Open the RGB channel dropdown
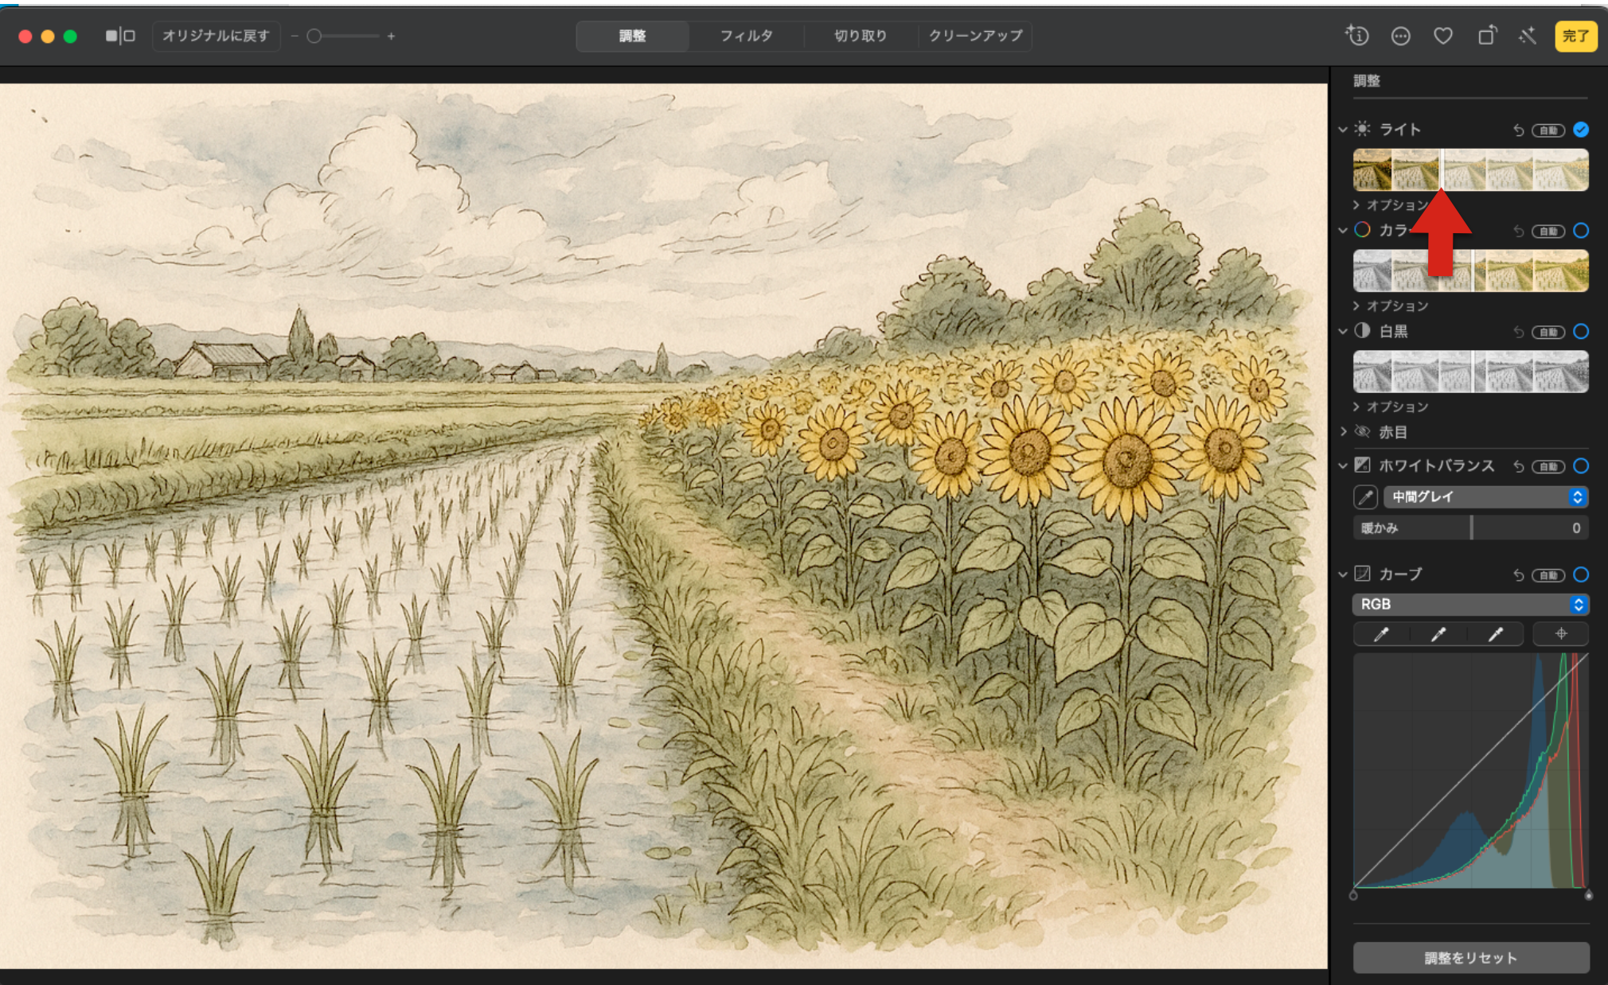Image resolution: width=1608 pixels, height=985 pixels. coord(1469,605)
